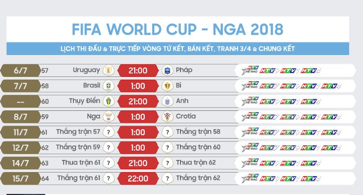The width and height of the screenshot is (363, 195).
Task: Click HTV Thể Thao logo in Uruguay row
Action: [250, 71]
